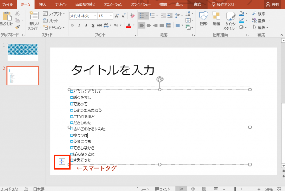Click the Find (検索) icon
This screenshot has height=191, width=285.
257,14
